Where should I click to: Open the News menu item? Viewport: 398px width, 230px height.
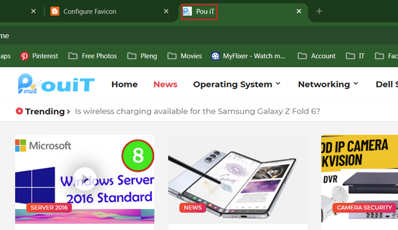[x=165, y=85]
